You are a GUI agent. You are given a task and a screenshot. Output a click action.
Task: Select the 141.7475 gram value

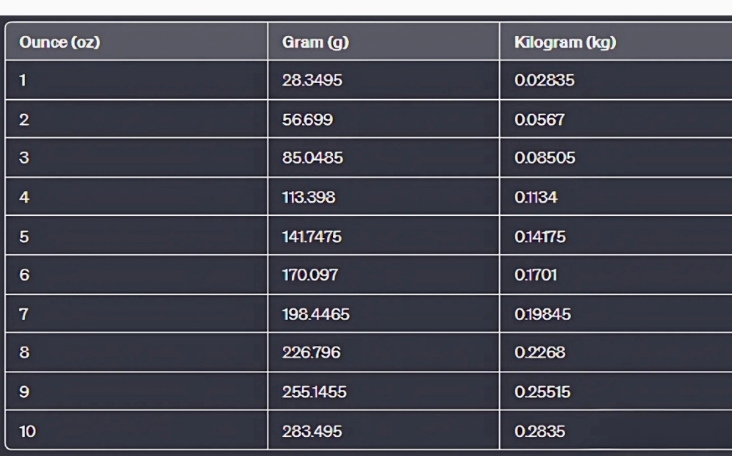coord(312,237)
